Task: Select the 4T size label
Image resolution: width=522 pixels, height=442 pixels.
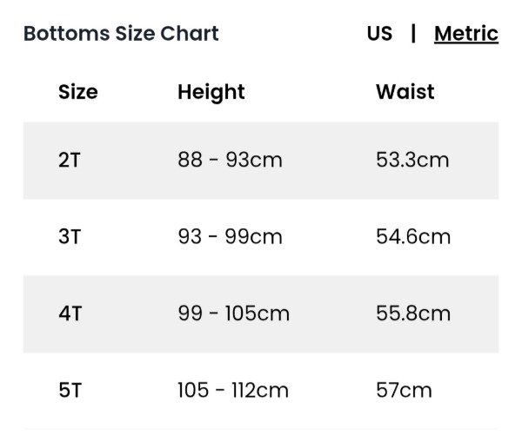Action: point(70,313)
